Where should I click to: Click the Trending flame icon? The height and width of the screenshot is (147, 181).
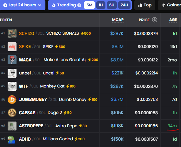coord(54,5)
